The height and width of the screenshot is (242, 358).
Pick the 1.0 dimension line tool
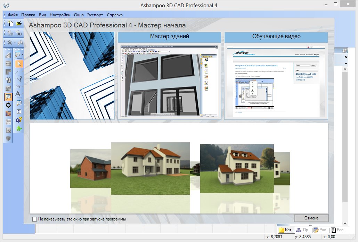[x=18, y=86]
